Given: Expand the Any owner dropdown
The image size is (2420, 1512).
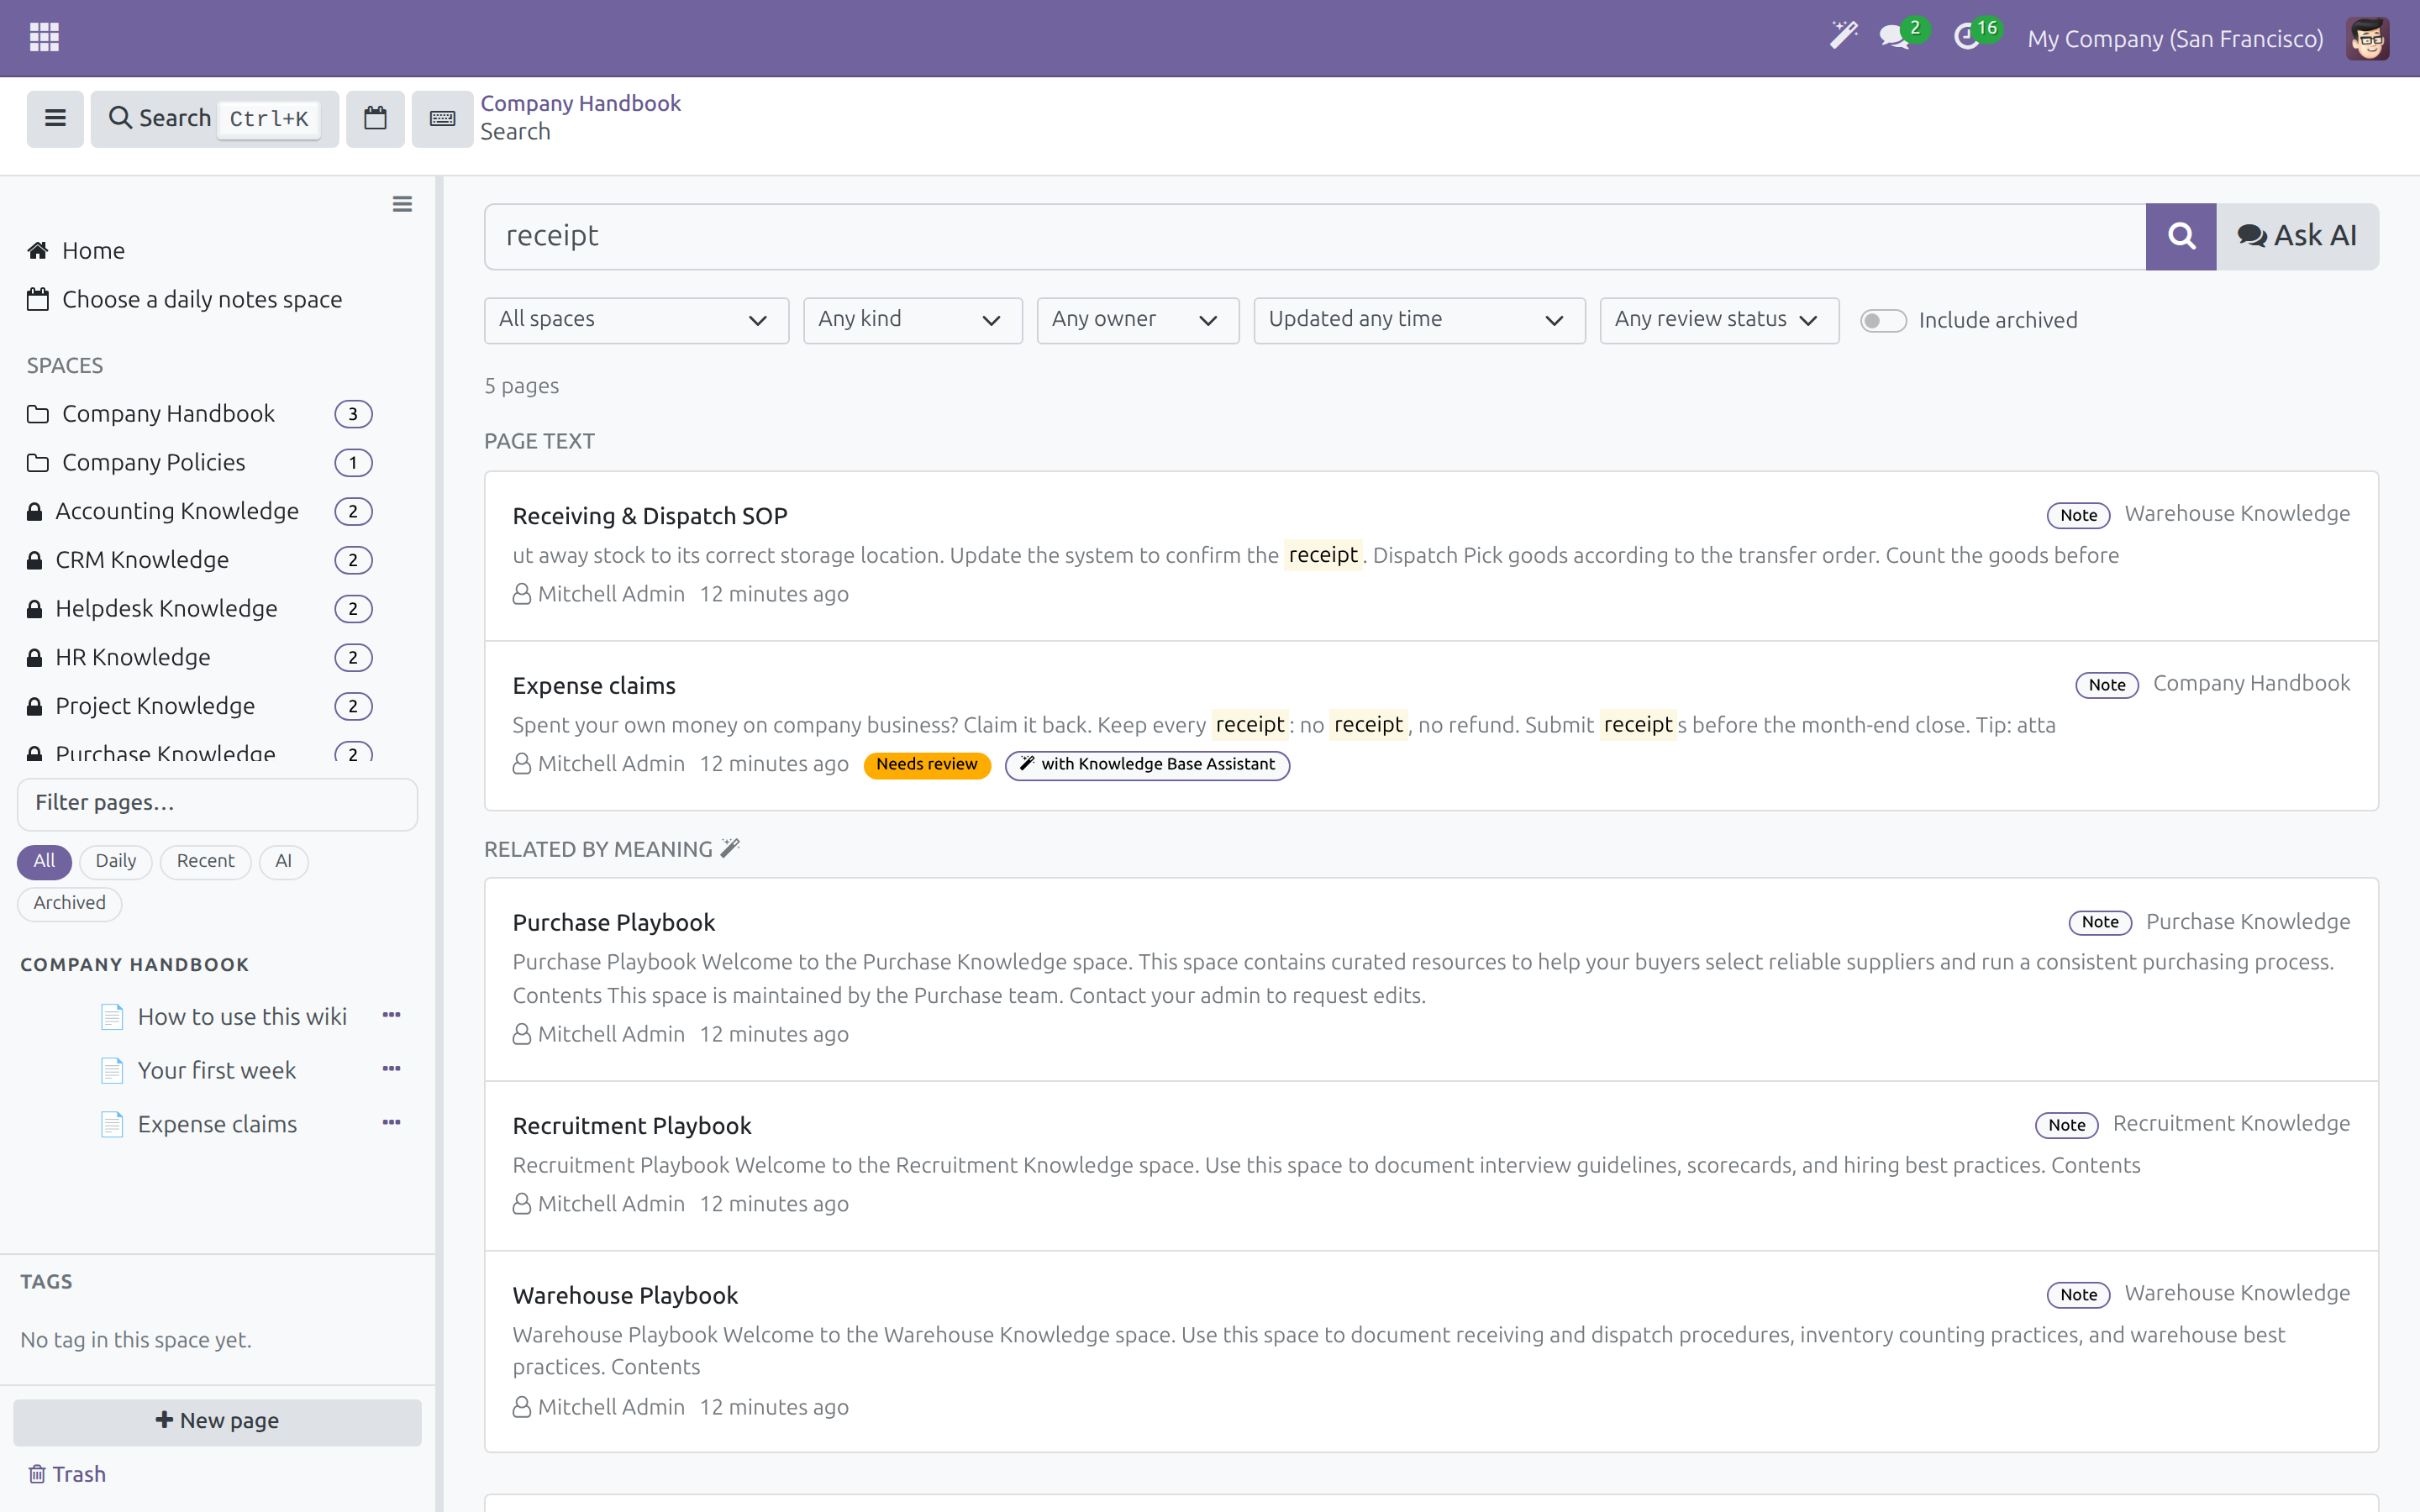Looking at the screenshot, I should coord(1138,320).
